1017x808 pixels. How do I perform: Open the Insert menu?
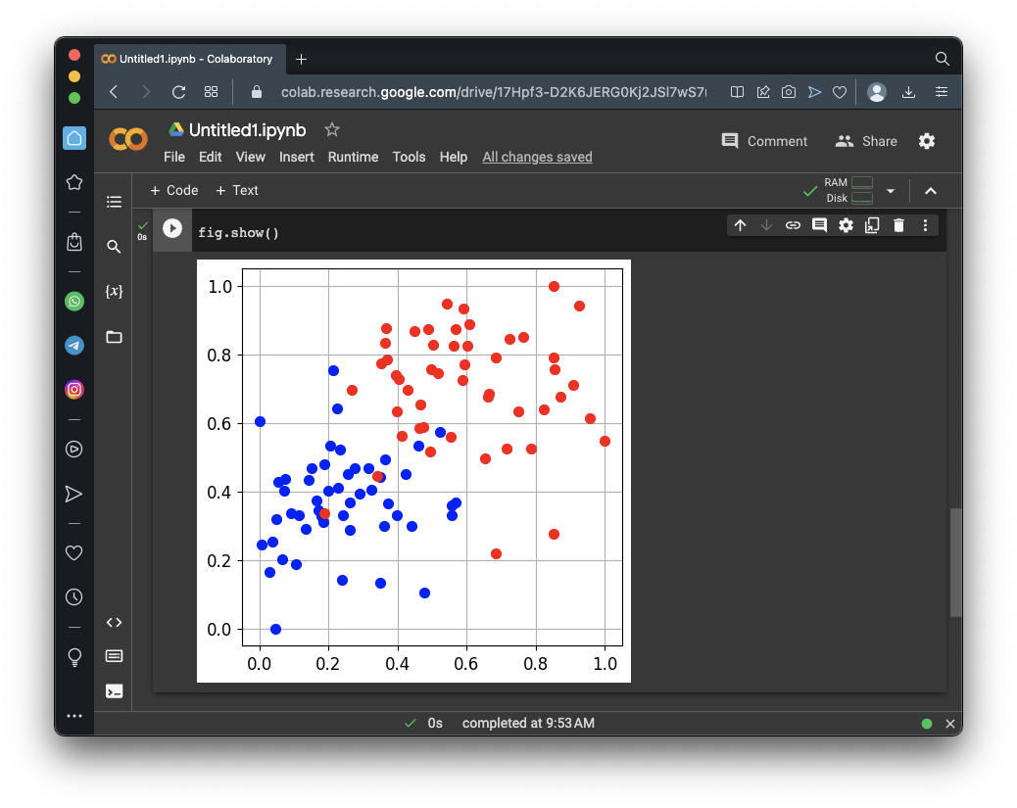click(x=297, y=157)
